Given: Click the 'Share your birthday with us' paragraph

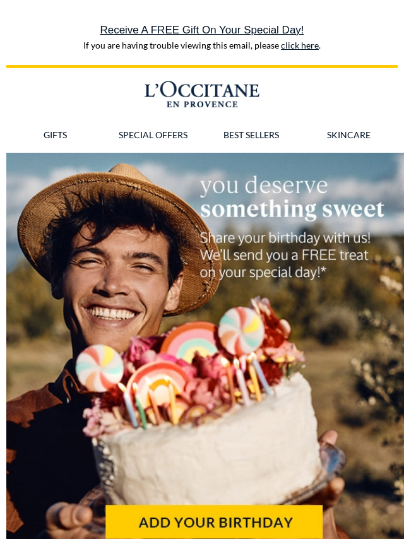Looking at the screenshot, I should pyautogui.click(x=285, y=255).
